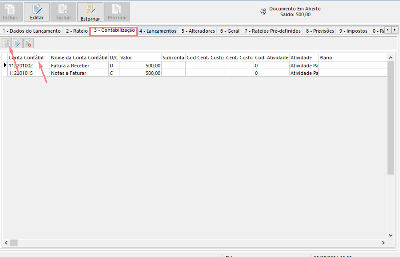The height and width of the screenshot is (257, 400).
Task: Switch to the 2 - Rateio tab
Action: 77,31
